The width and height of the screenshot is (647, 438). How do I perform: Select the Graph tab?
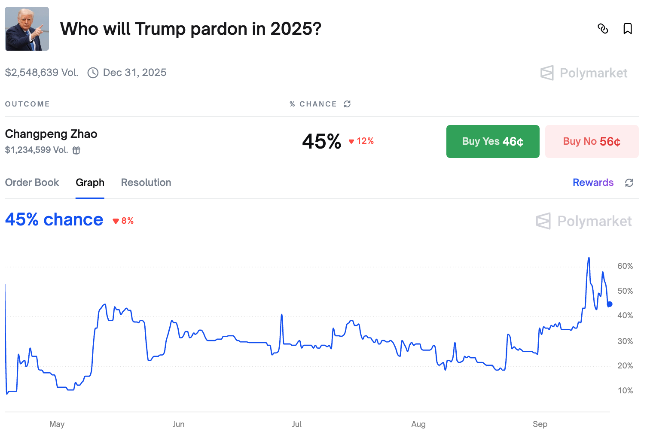(x=90, y=182)
